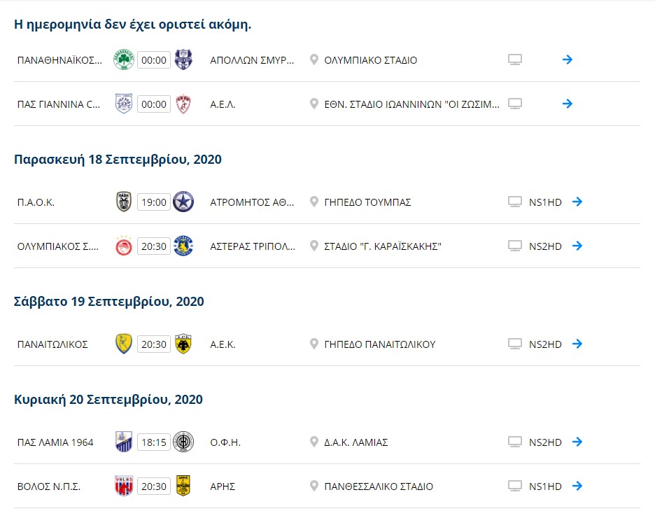Click the Atromitos blue star logo
Viewport: 655px width, 511px height.
click(x=183, y=202)
